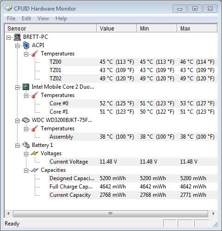Screen dimensions: 222x231
Task: Collapse the Intel Mobile Core 2 Duo node
Action: (x=18, y=87)
